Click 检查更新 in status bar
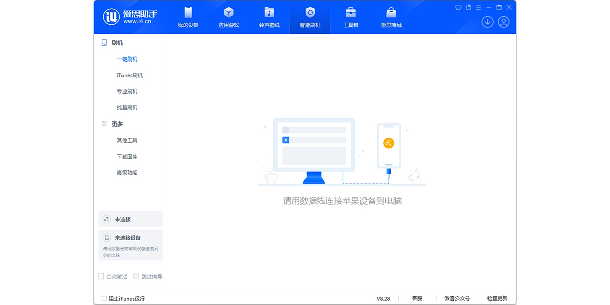Image resolution: width=610 pixels, height=305 pixels. click(497, 299)
